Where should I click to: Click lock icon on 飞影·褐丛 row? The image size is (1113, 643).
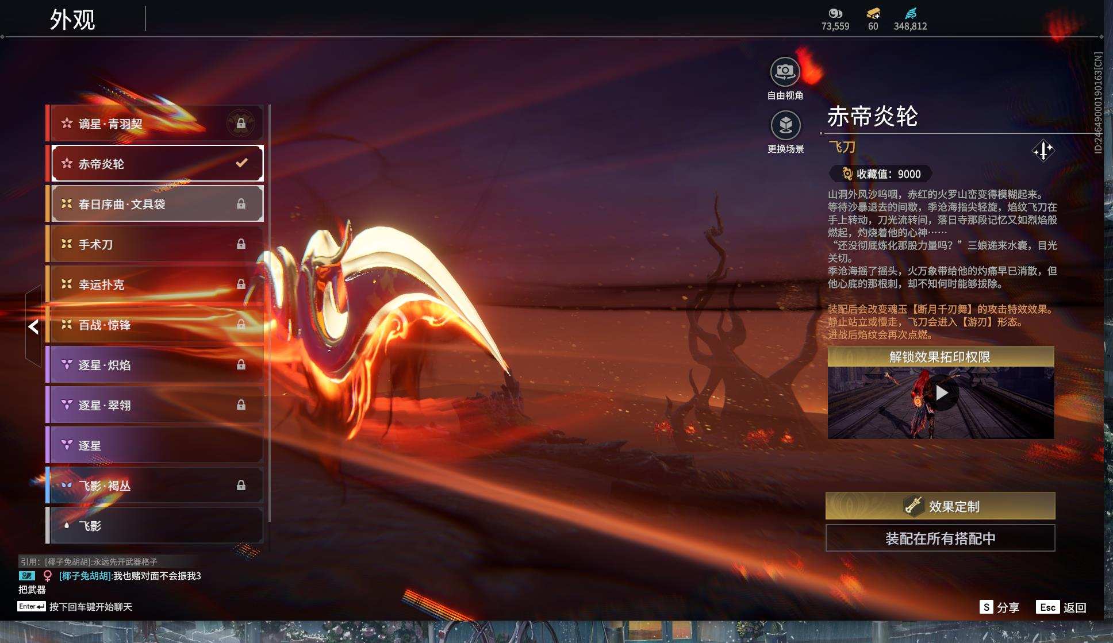tap(241, 485)
